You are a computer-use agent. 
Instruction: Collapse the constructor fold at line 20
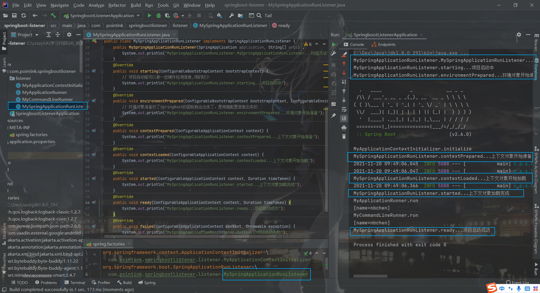click(x=102, y=48)
